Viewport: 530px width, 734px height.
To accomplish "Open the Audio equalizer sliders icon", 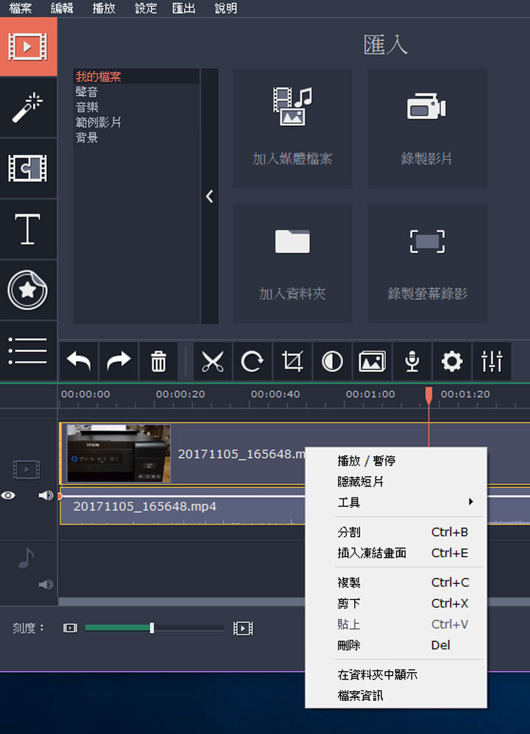I will [x=492, y=361].
